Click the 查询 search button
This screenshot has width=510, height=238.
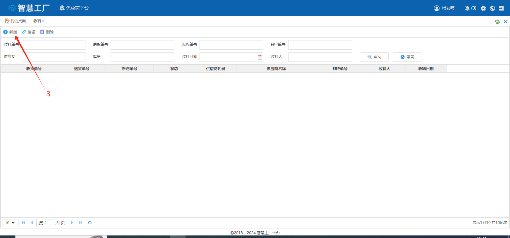[374, 57]
